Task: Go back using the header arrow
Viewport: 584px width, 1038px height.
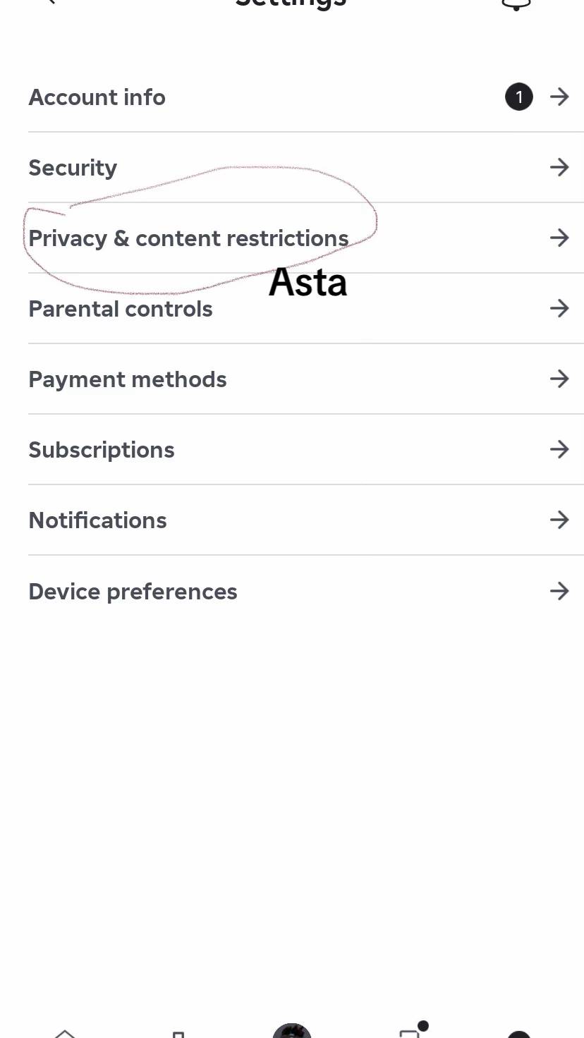Action: point(50,2)
